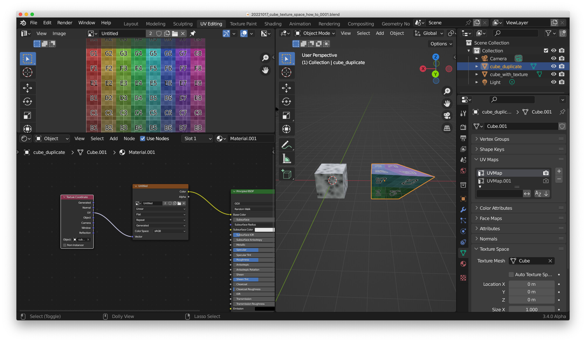Open the Render properties tab
Viewport: 586px width, 342px height.
point(463,127)
